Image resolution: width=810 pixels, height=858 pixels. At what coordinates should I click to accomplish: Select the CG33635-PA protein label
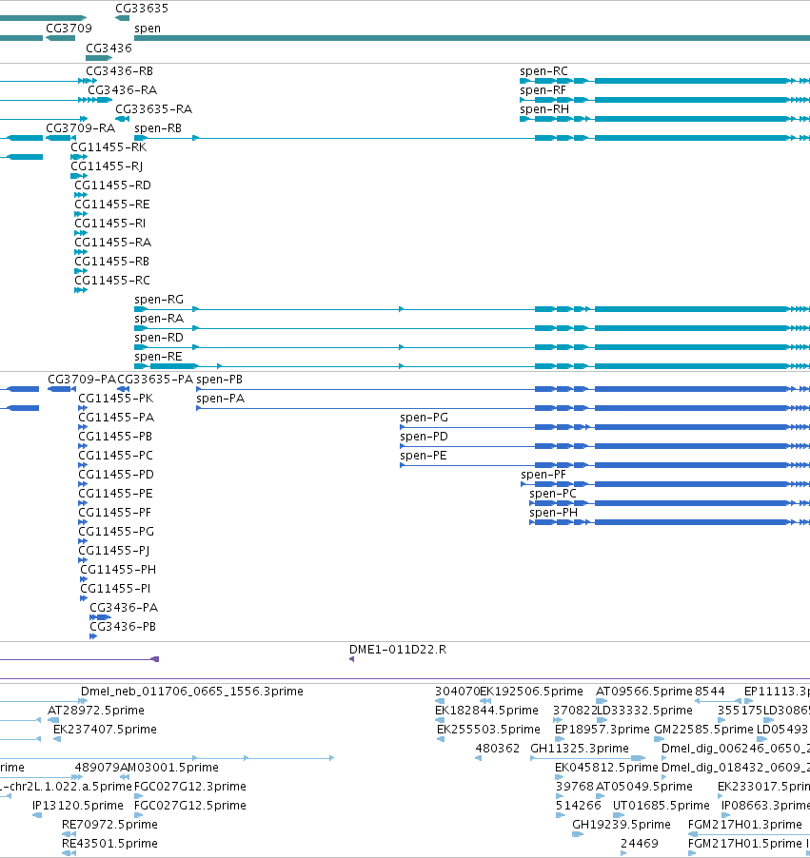pyautogui.click(x=155, y=380)
